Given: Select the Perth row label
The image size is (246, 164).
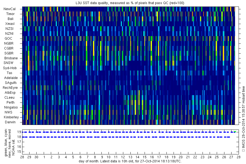Looking at the screenshot, I should [x=10, y=102].
